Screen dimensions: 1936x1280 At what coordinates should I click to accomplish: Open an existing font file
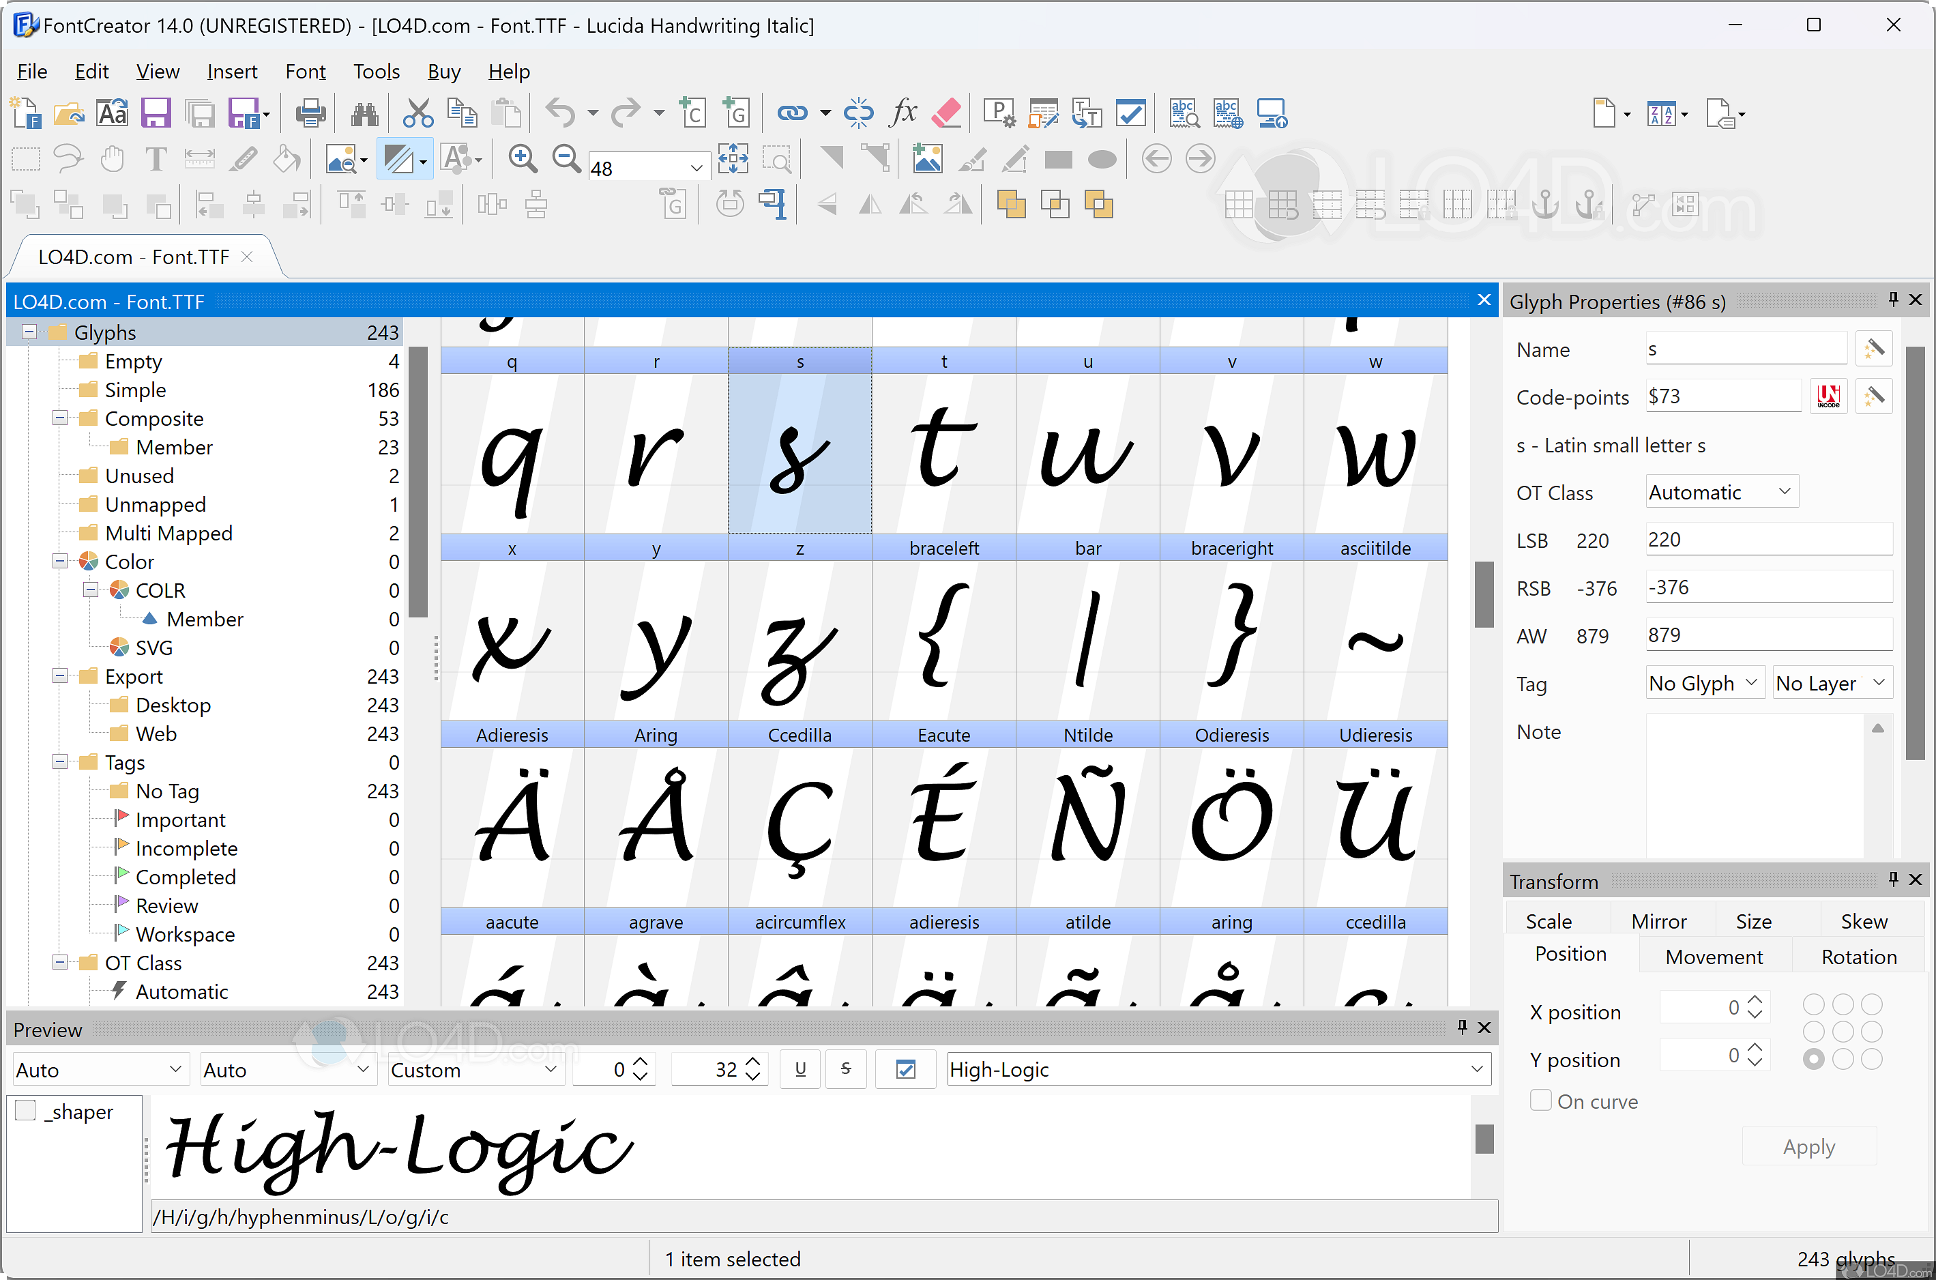(x=69, y=113)
